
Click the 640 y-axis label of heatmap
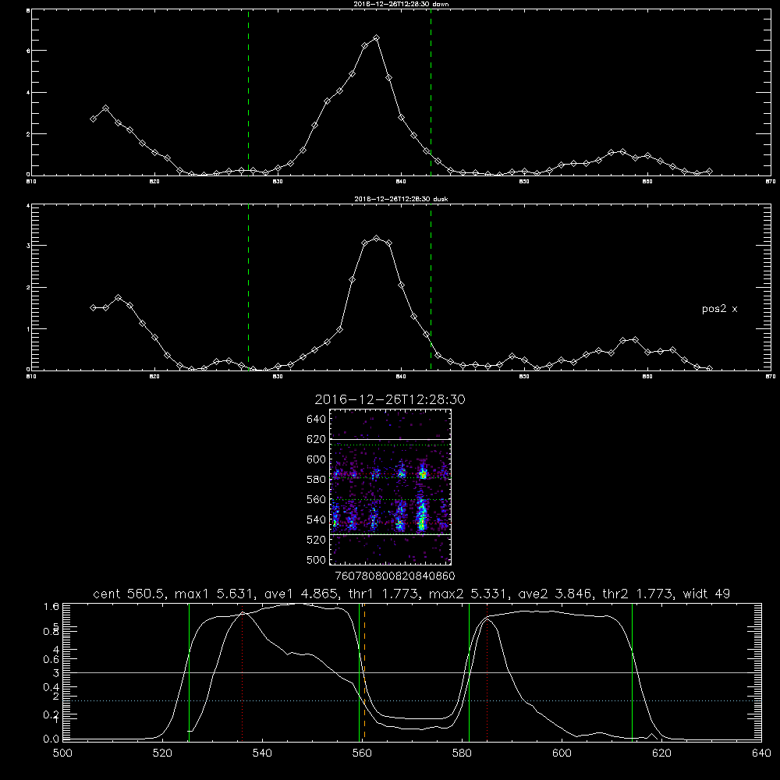(317, 420)
